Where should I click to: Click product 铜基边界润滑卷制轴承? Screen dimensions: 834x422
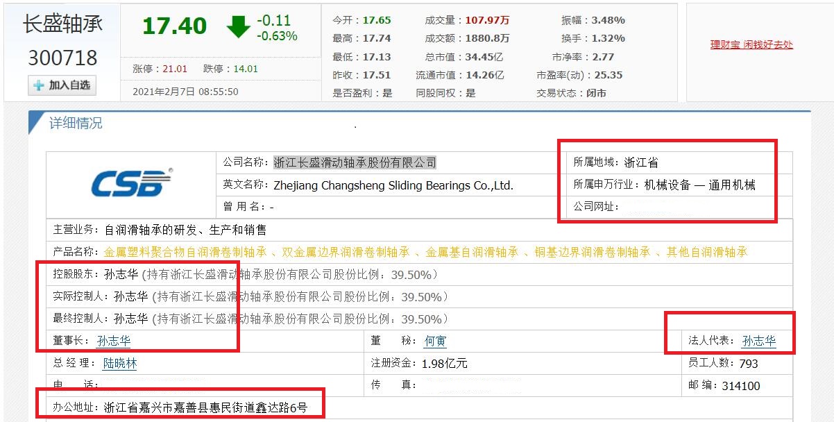592,252
